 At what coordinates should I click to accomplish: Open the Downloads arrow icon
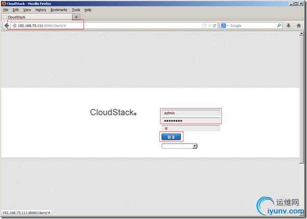click(x=288, y=25)
